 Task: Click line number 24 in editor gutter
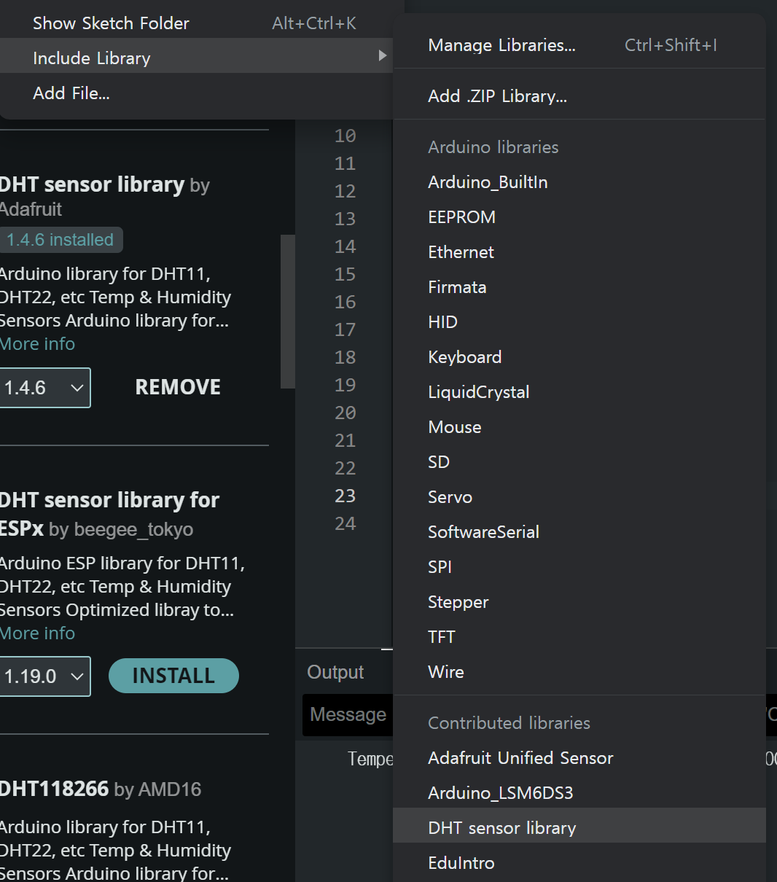click(345, 523)
